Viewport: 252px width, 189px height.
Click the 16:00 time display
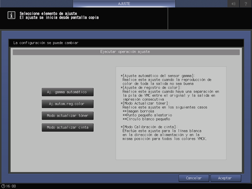pos(11,186)
